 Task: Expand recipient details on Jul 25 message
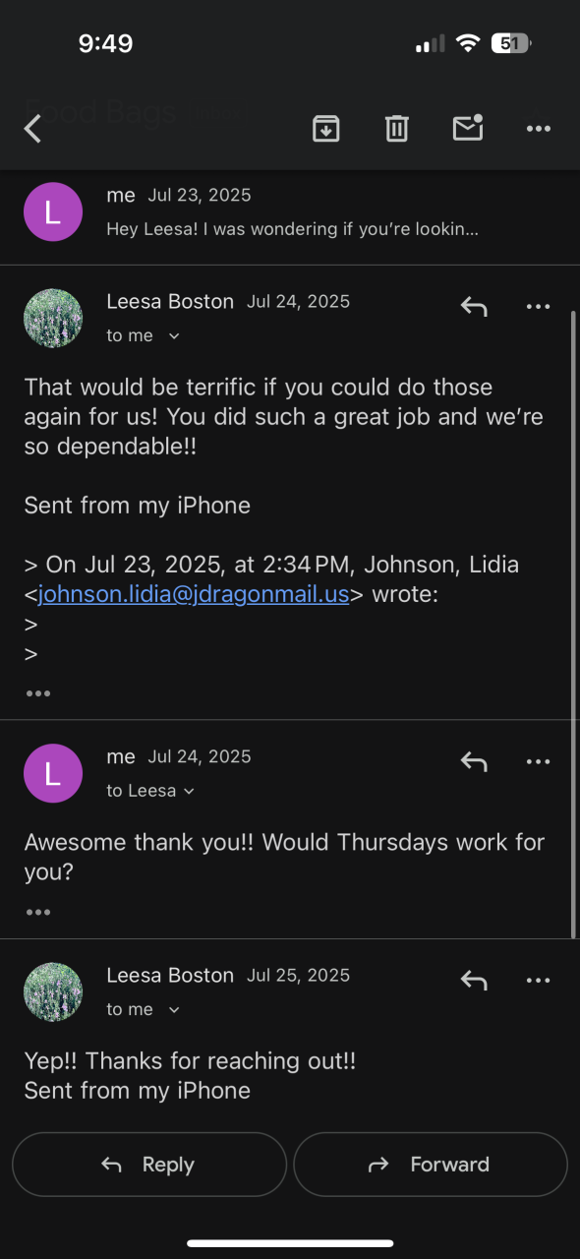pyautogui.click(x=174, y=1010)
